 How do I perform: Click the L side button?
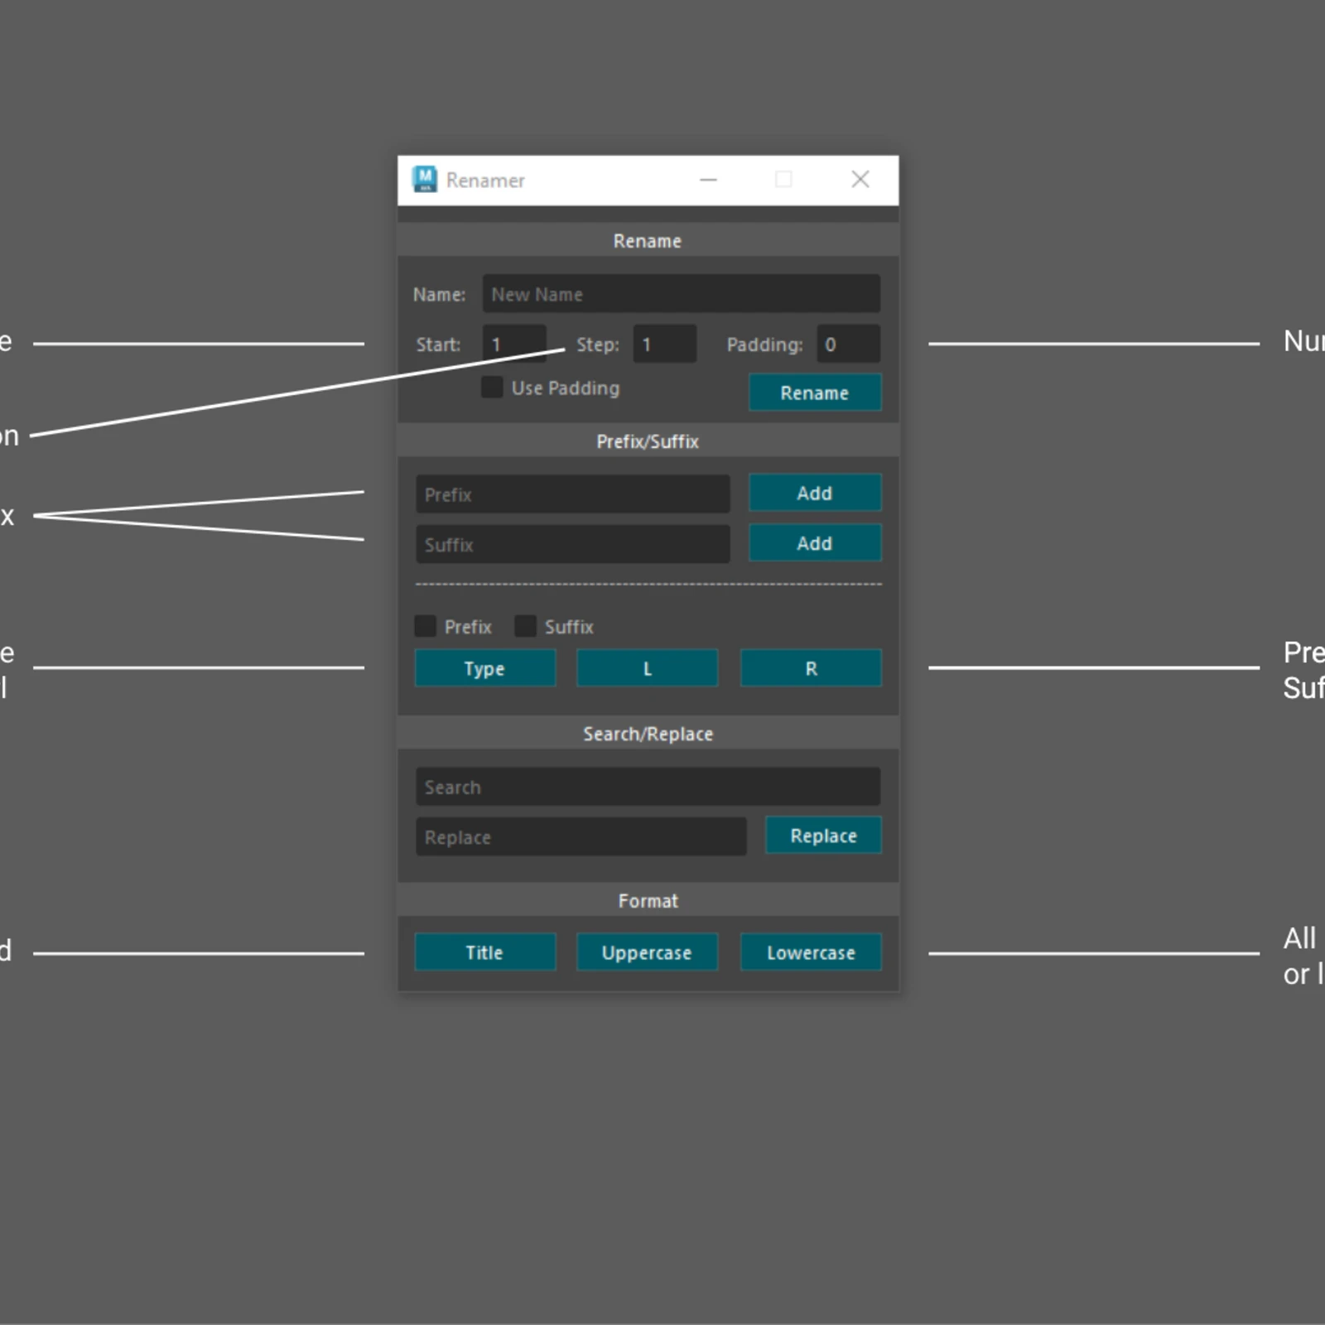click(x=648, y=668)
